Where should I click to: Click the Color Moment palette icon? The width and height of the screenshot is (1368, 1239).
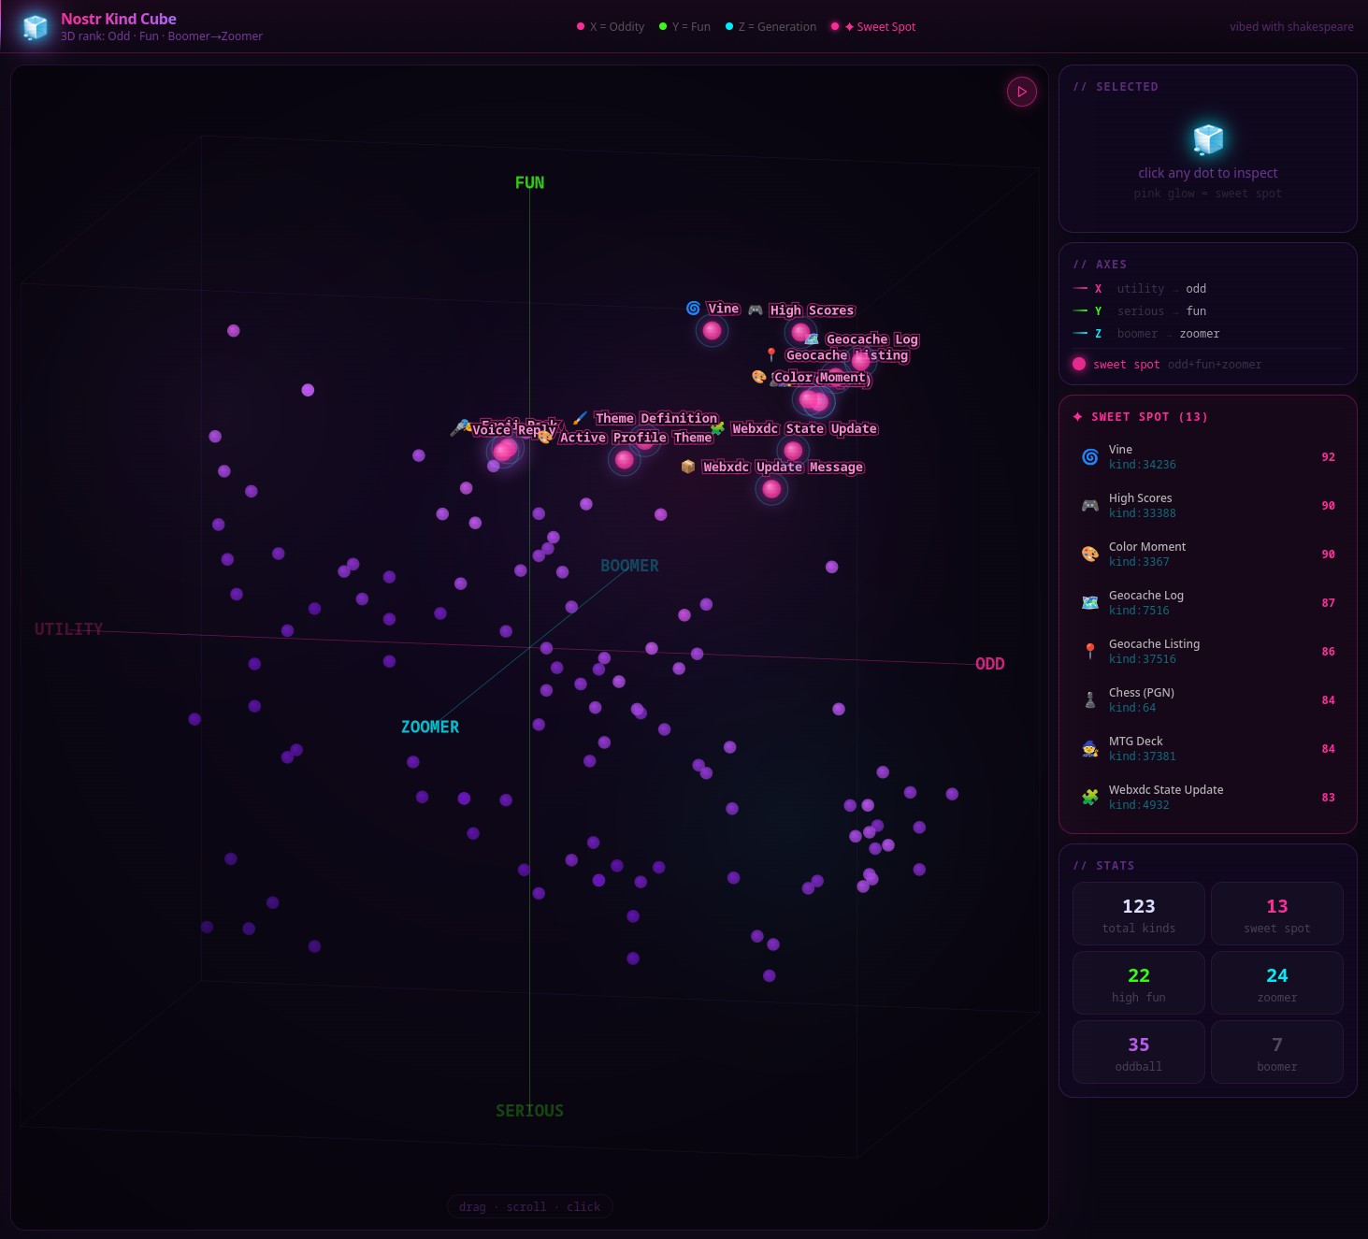pyautogui.click(x=1089, y=554)
